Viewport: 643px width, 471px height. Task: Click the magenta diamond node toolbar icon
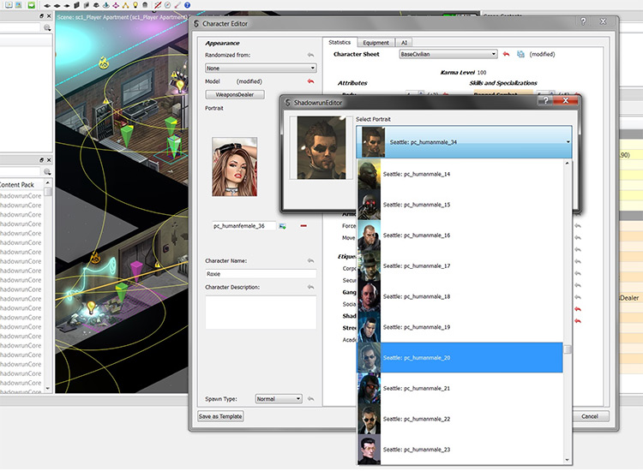(x=116, y=5)
